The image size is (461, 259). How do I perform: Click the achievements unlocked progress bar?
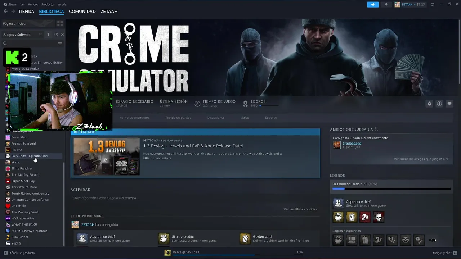(x=391, y=188)
